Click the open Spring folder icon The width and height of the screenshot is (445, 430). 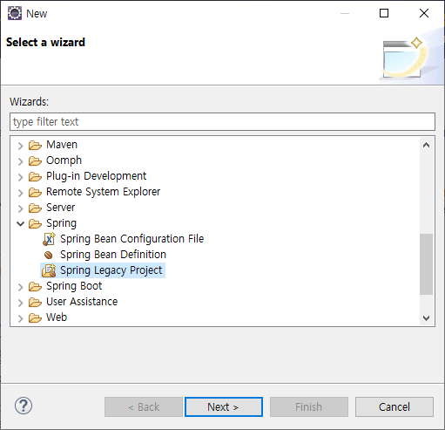pos(35,223)
